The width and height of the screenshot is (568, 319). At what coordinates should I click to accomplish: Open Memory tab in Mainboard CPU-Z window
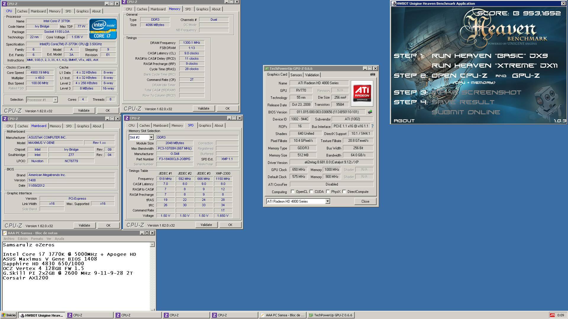[x=55, y=126]
